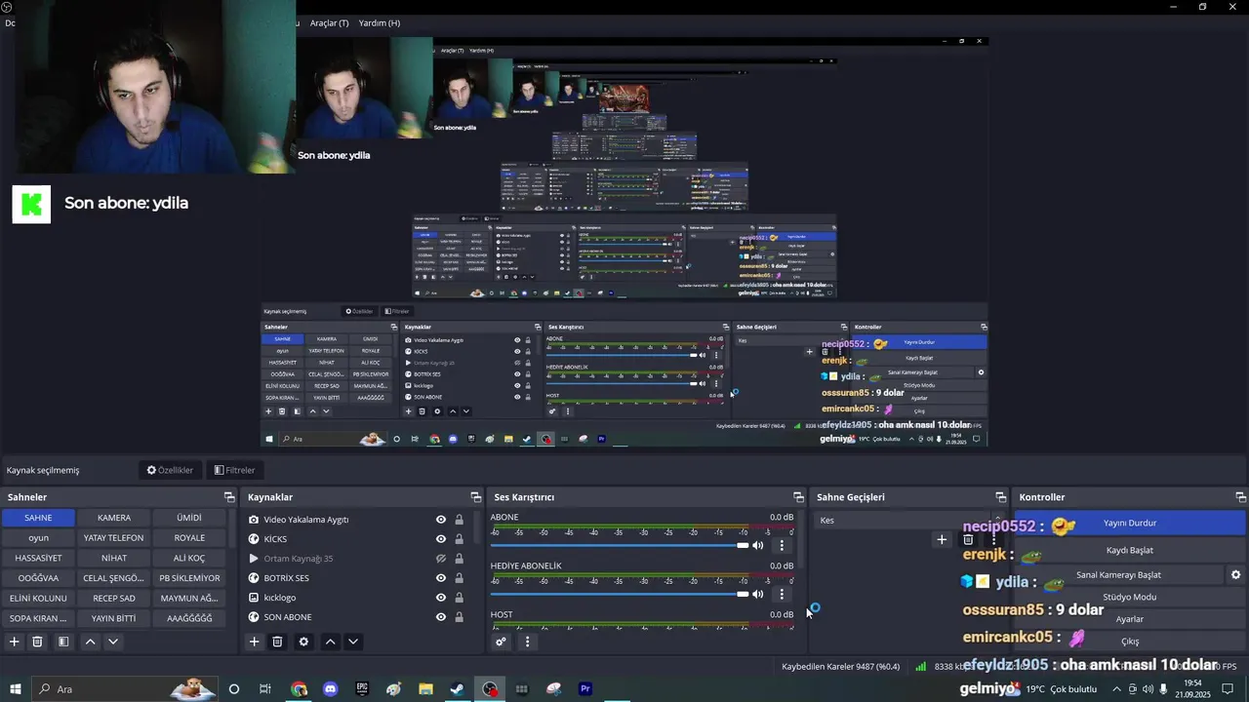Show the hidden Ortam Kaynağı 35 source
The image size is (1249, 702).
(441, 559)
